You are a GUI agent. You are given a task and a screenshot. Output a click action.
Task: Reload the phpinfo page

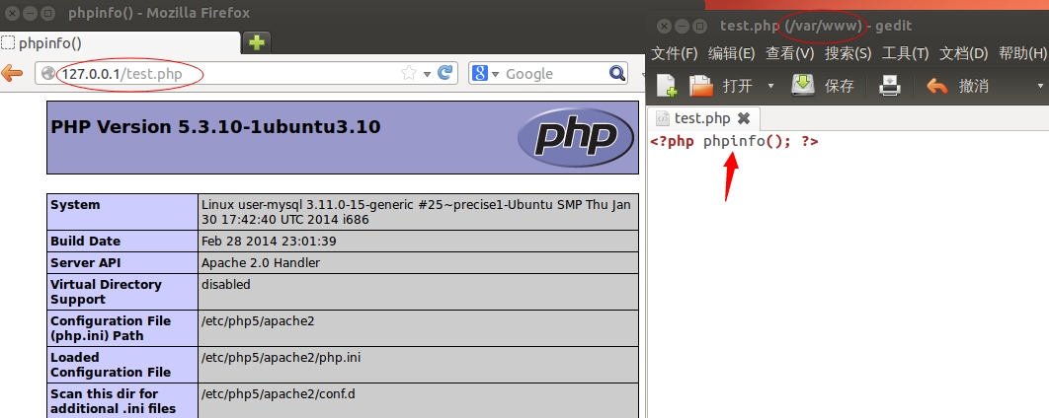444,73
